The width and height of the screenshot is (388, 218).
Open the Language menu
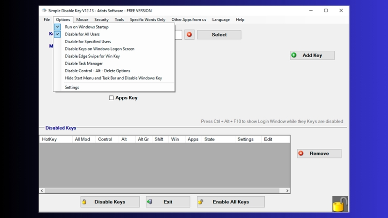pos(221,19)
